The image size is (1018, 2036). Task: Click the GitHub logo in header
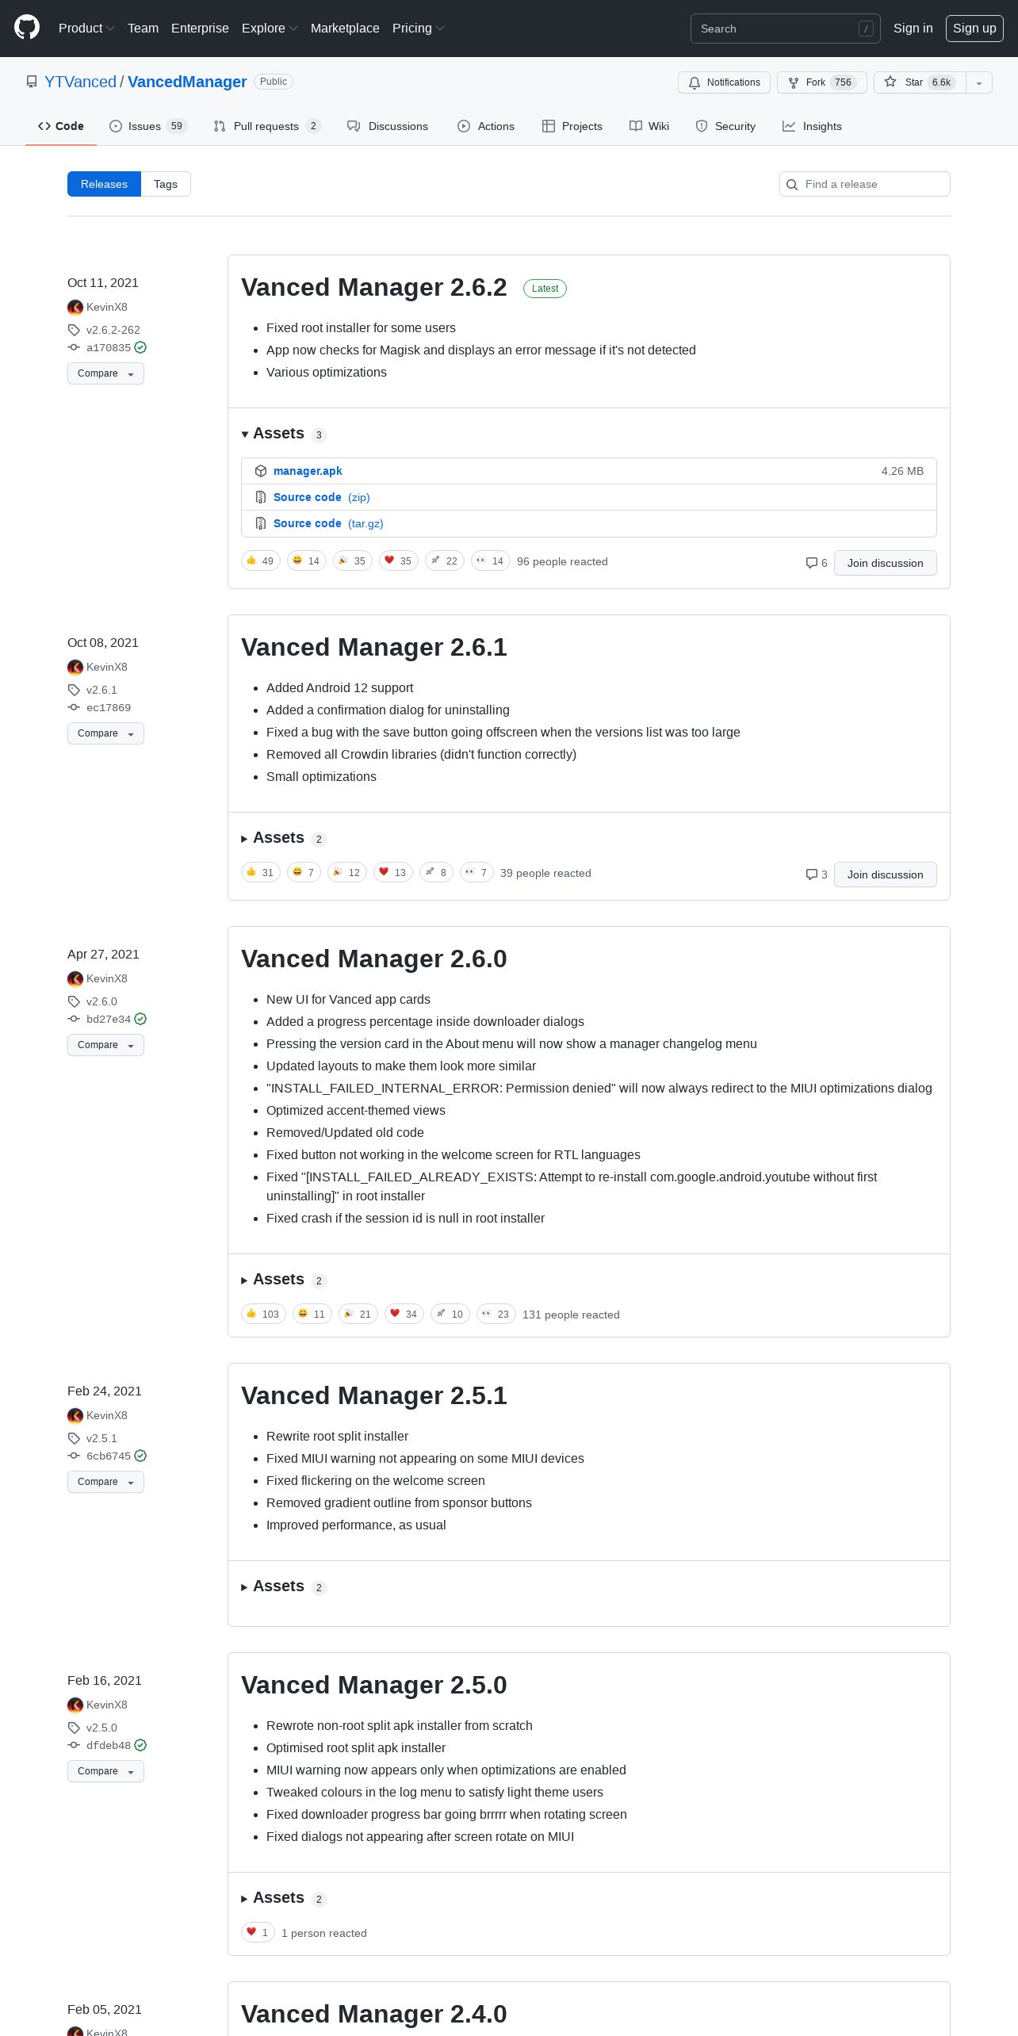tap(27, 28)
